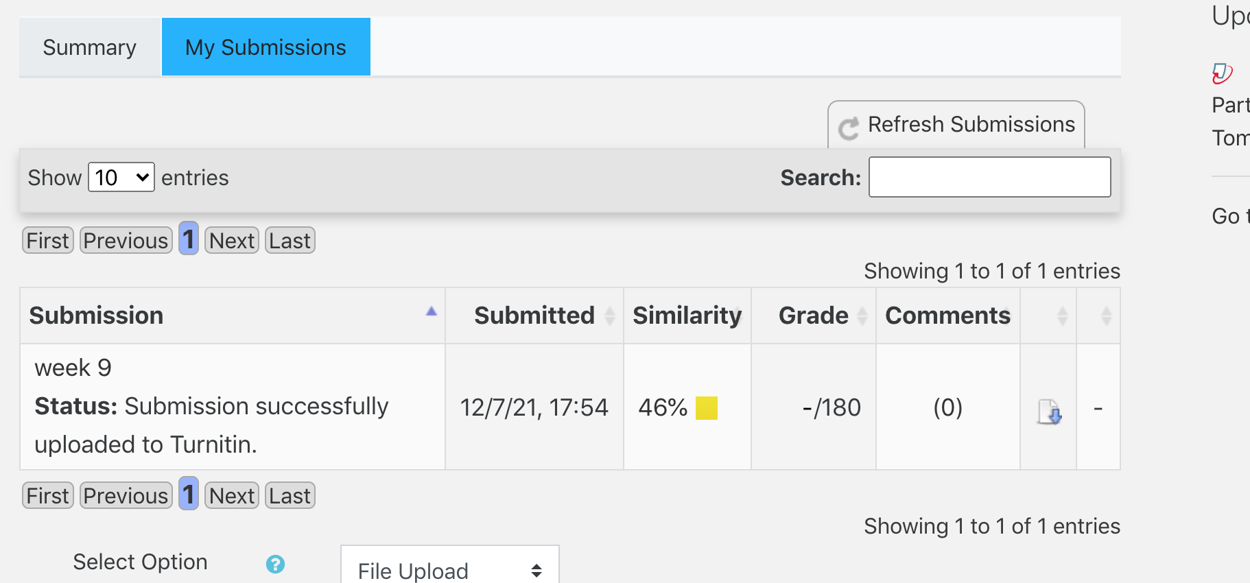Sort by Grade column arrows

click(x=862, y=316)
